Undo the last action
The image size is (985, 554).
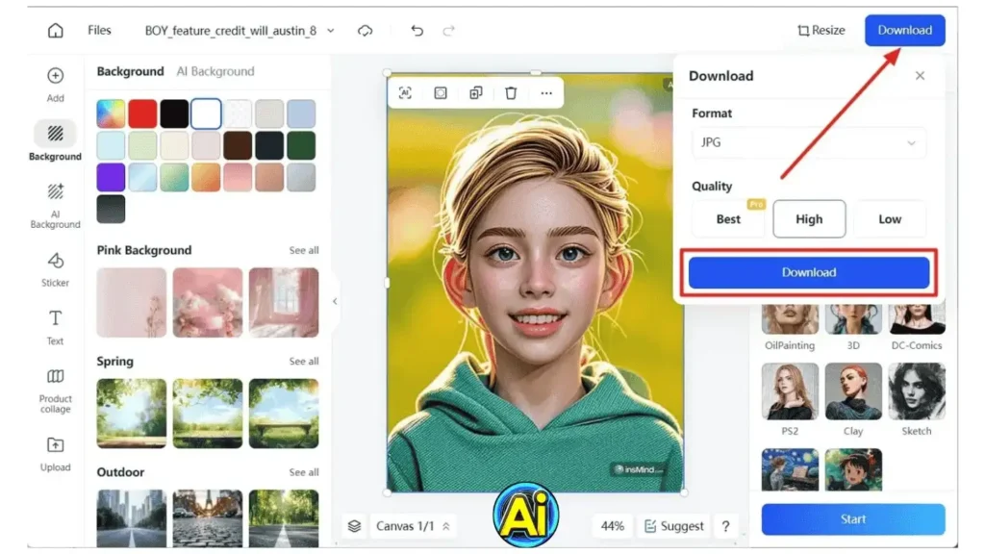tap(417, 31)
